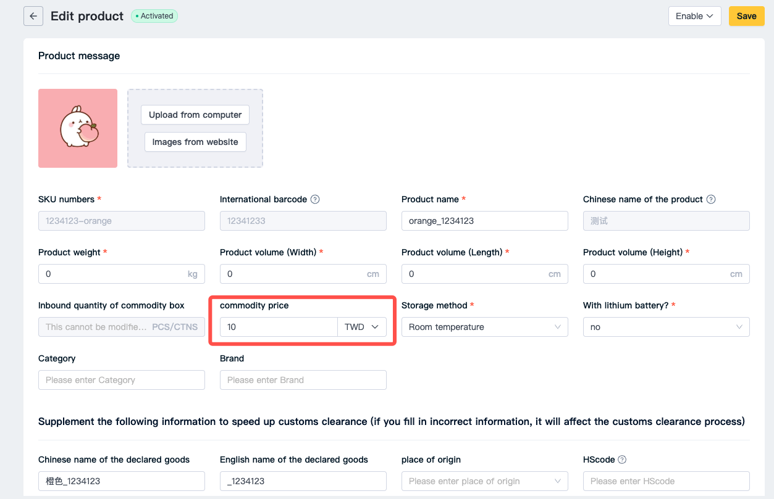
Task: Click the Product name field
Action: [485, 221]
